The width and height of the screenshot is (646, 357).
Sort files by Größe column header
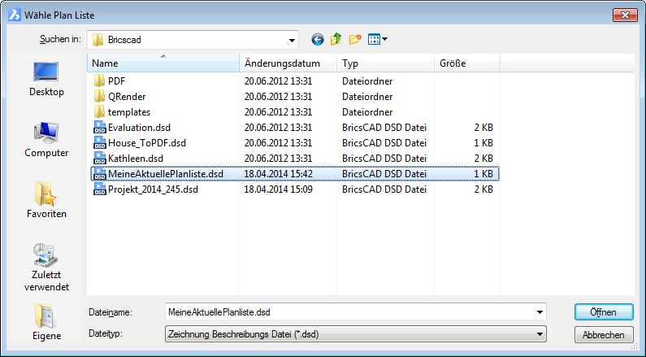pyautogui.click(x=465, y=63)
